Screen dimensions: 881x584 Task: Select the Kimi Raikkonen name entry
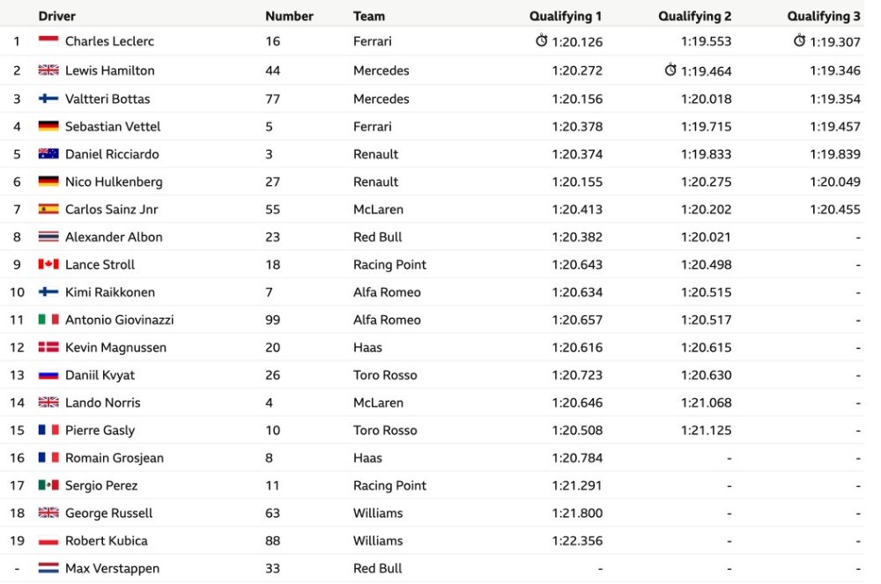109,292
